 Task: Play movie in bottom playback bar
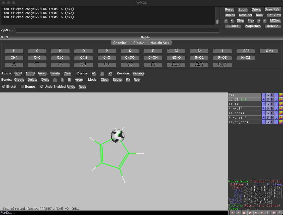click(250, 213)
